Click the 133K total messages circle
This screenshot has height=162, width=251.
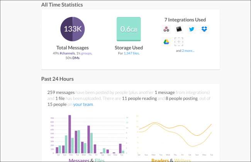point(73,29)
